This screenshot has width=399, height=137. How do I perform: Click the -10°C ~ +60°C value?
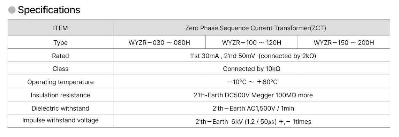point(252,82)
